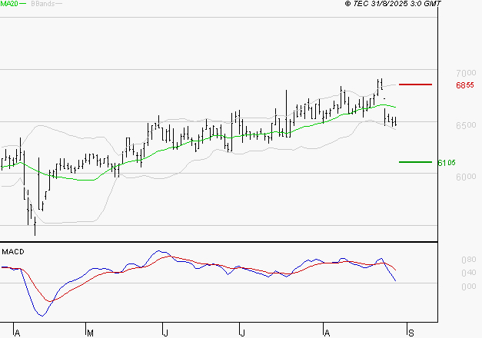
Task: Click the 6500 price axis label
Action: pos(466,125)
